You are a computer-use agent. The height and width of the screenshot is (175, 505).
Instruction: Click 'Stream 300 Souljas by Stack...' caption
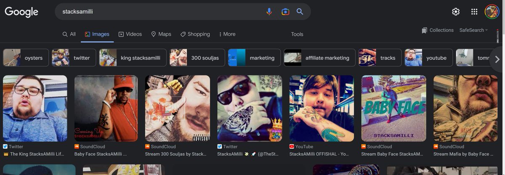coord(176,154)
